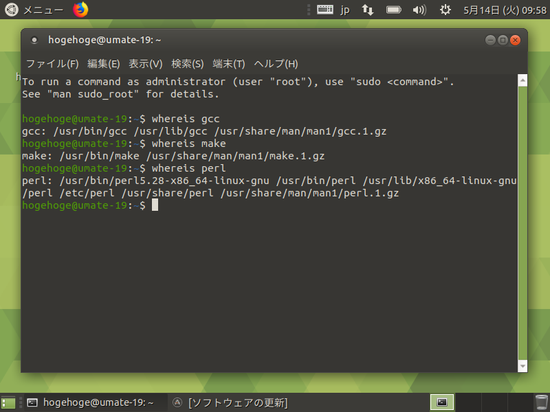Click the terminal scrollbar up arrow

point(522,80)
